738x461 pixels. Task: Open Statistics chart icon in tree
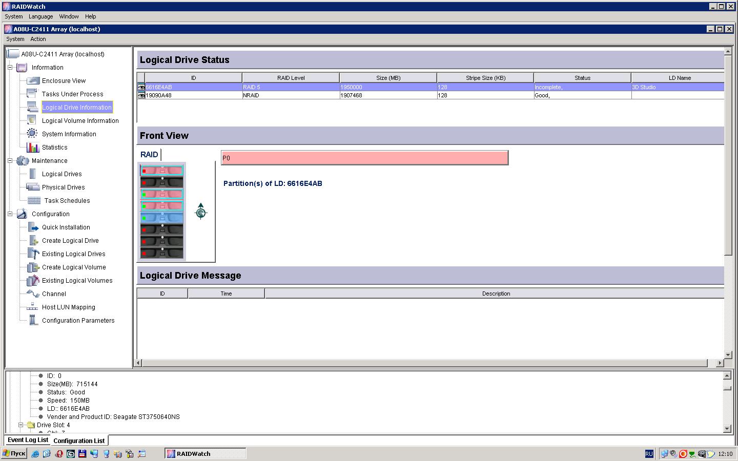click(x=33, y=148)
